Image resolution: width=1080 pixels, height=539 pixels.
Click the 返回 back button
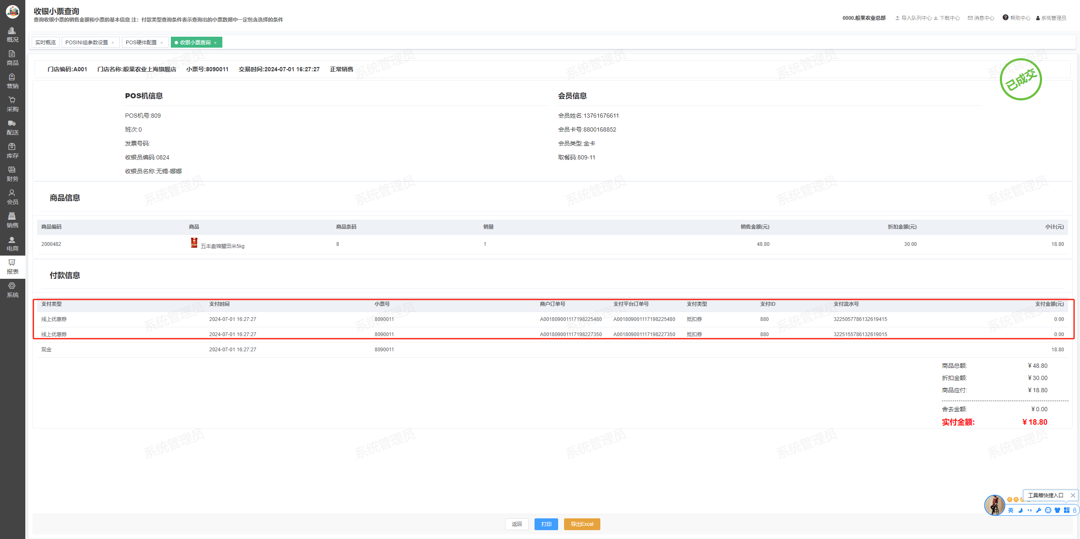click(516, 524)
